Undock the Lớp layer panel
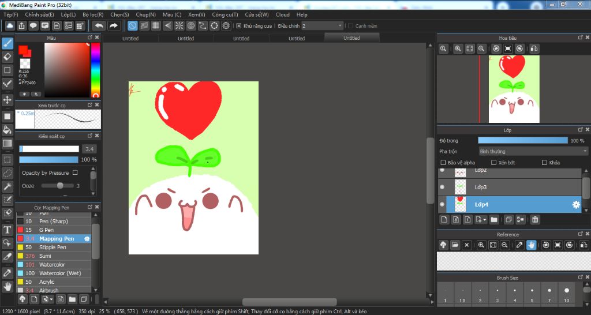591x315 pixels. [581, 130]
